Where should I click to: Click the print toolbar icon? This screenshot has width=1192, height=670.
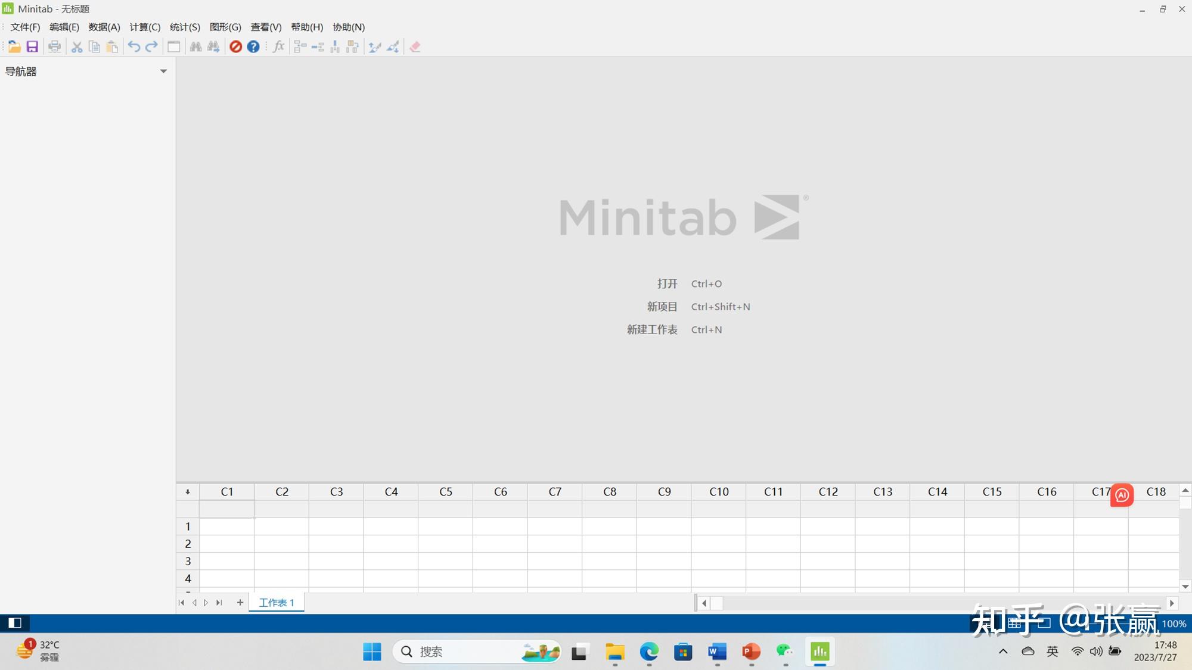tap(55, 46)
